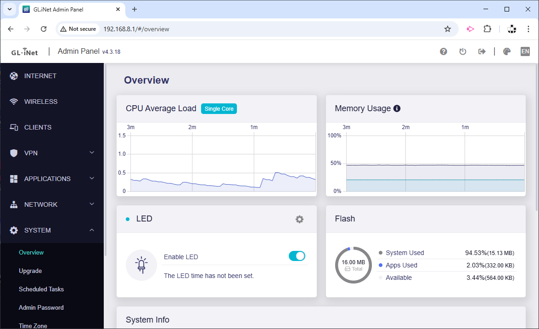Open the INTERNET sidebar page

click(x=40, y=76)
